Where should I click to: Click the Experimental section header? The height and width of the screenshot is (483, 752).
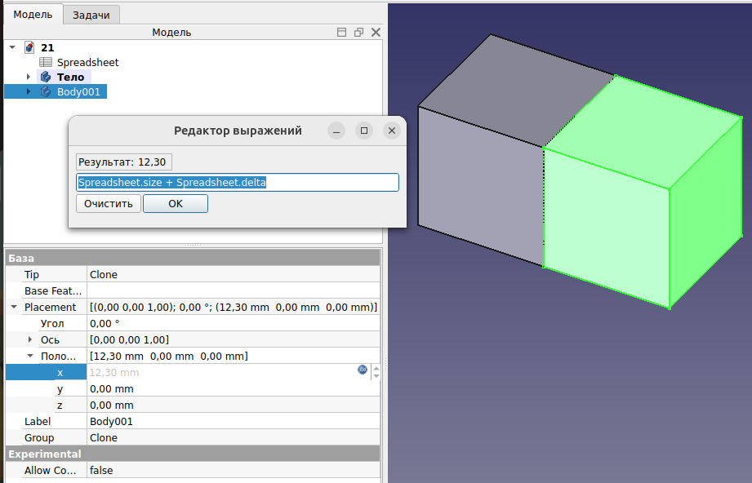pyautogui.click(x=194, y=454)
